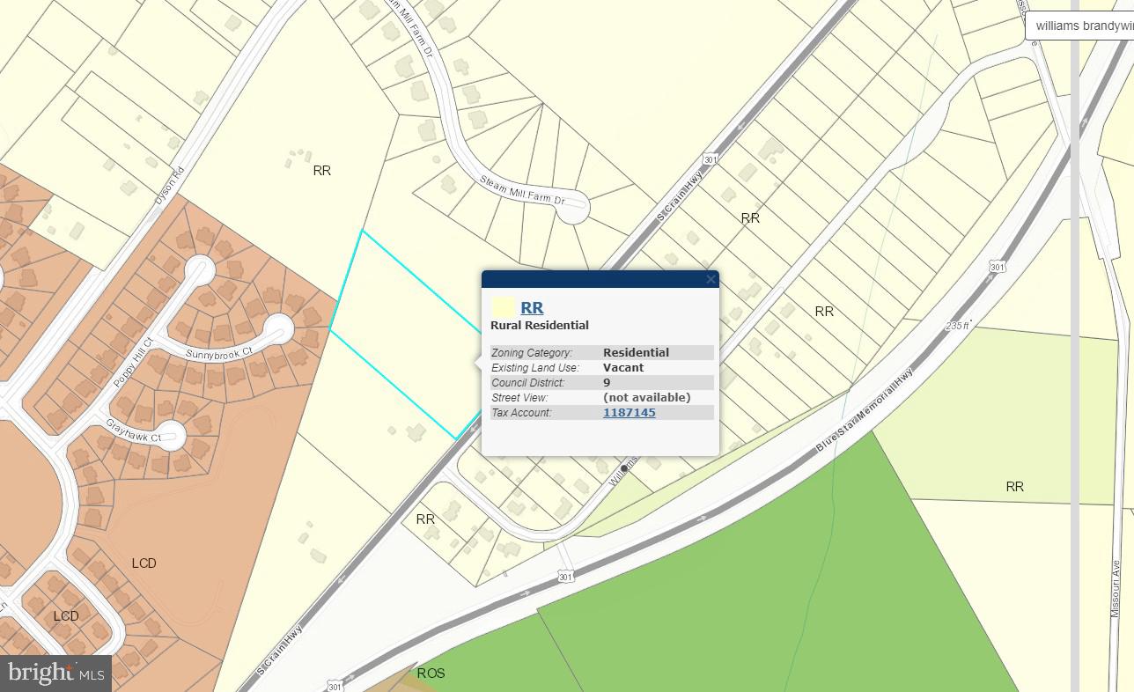Click the Grayhawk Ct cul-de-sac circle
This screenshot has width=1134, height=692.
pos(170,435)
